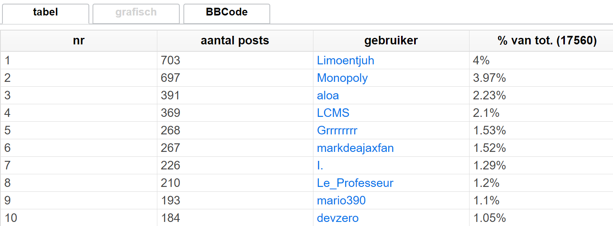Image resolution: width=613 pixels, height=226 pixels.
Task: Open the user link named I.
Action: pyautogui.click(x=320, y=166)
